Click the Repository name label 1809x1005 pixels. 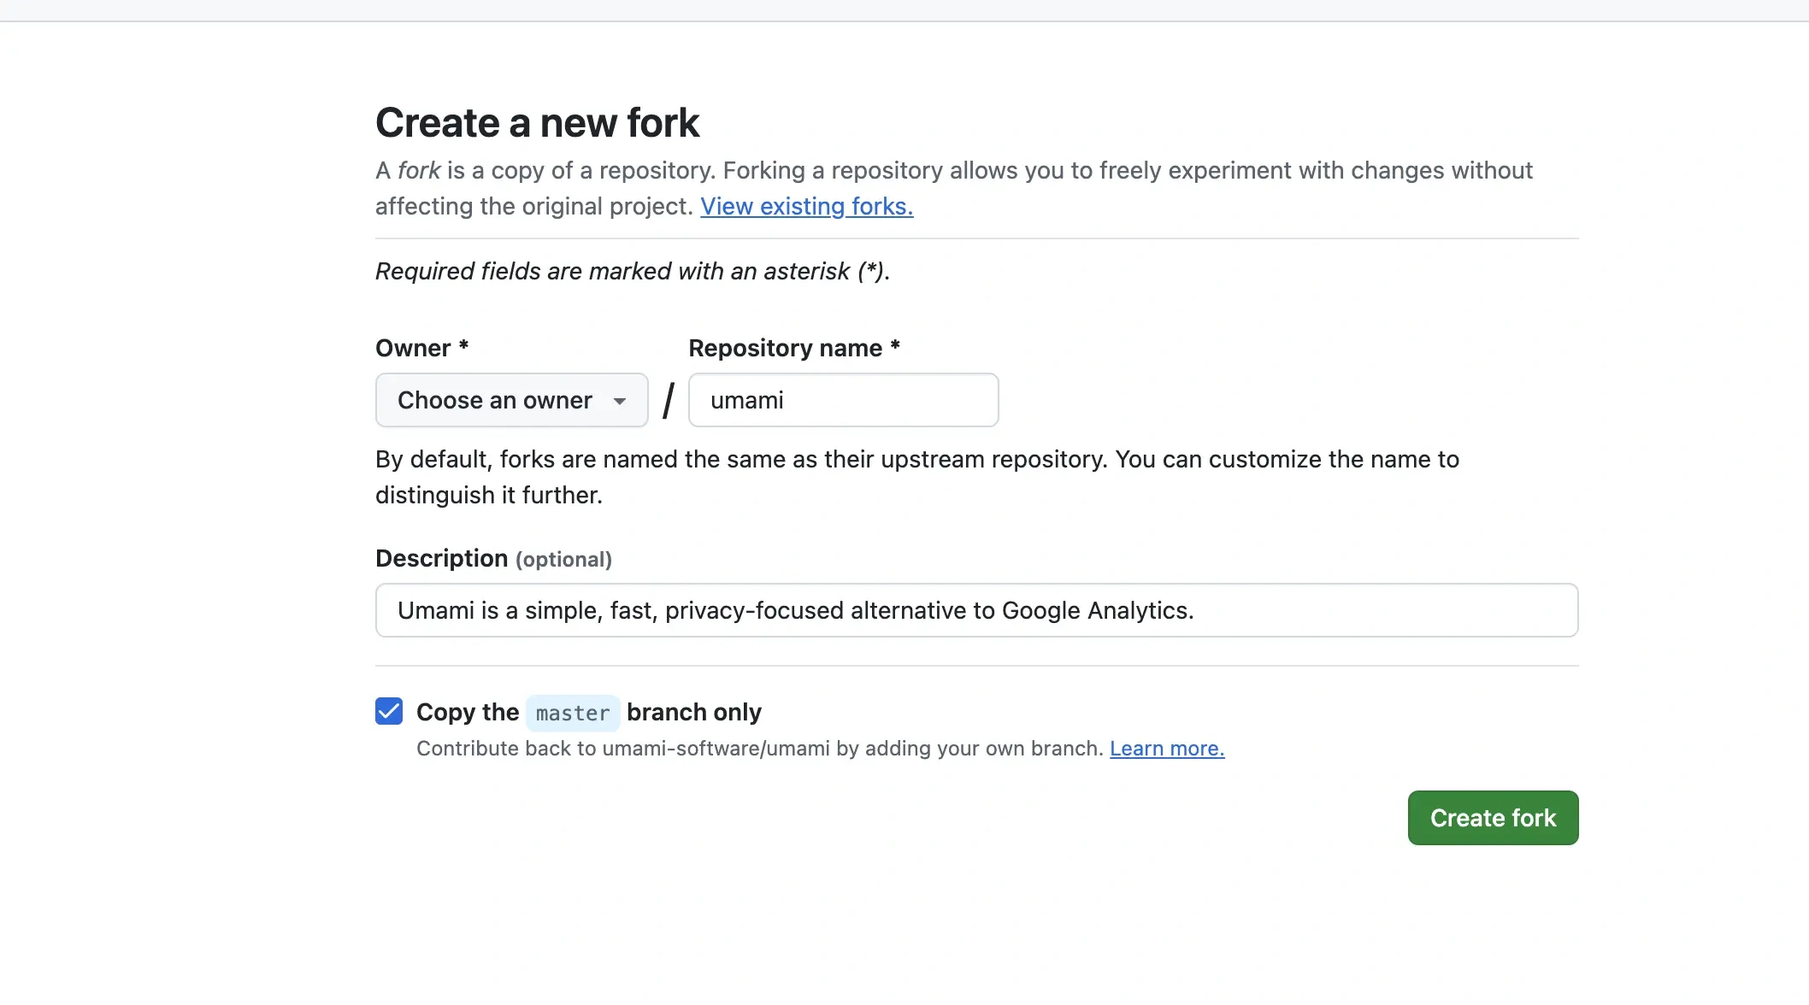click(x=785, y=349)
